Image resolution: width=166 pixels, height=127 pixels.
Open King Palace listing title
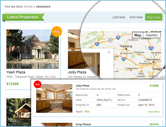[83, 124]
